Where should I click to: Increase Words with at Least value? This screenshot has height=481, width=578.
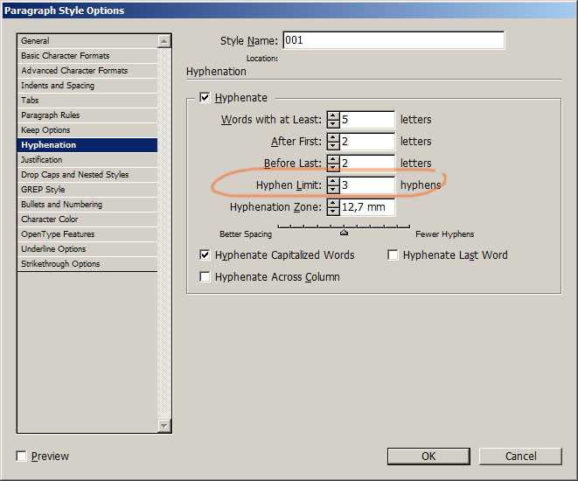[333, 115]
